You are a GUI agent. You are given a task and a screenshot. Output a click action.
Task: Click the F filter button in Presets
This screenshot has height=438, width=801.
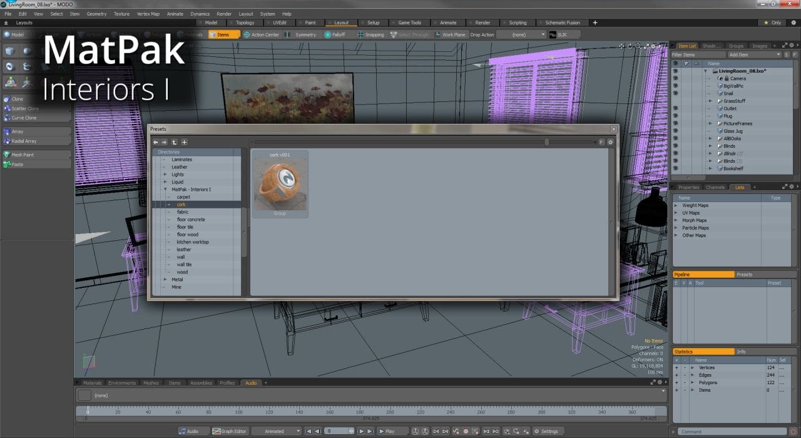[x=601, y=142]
